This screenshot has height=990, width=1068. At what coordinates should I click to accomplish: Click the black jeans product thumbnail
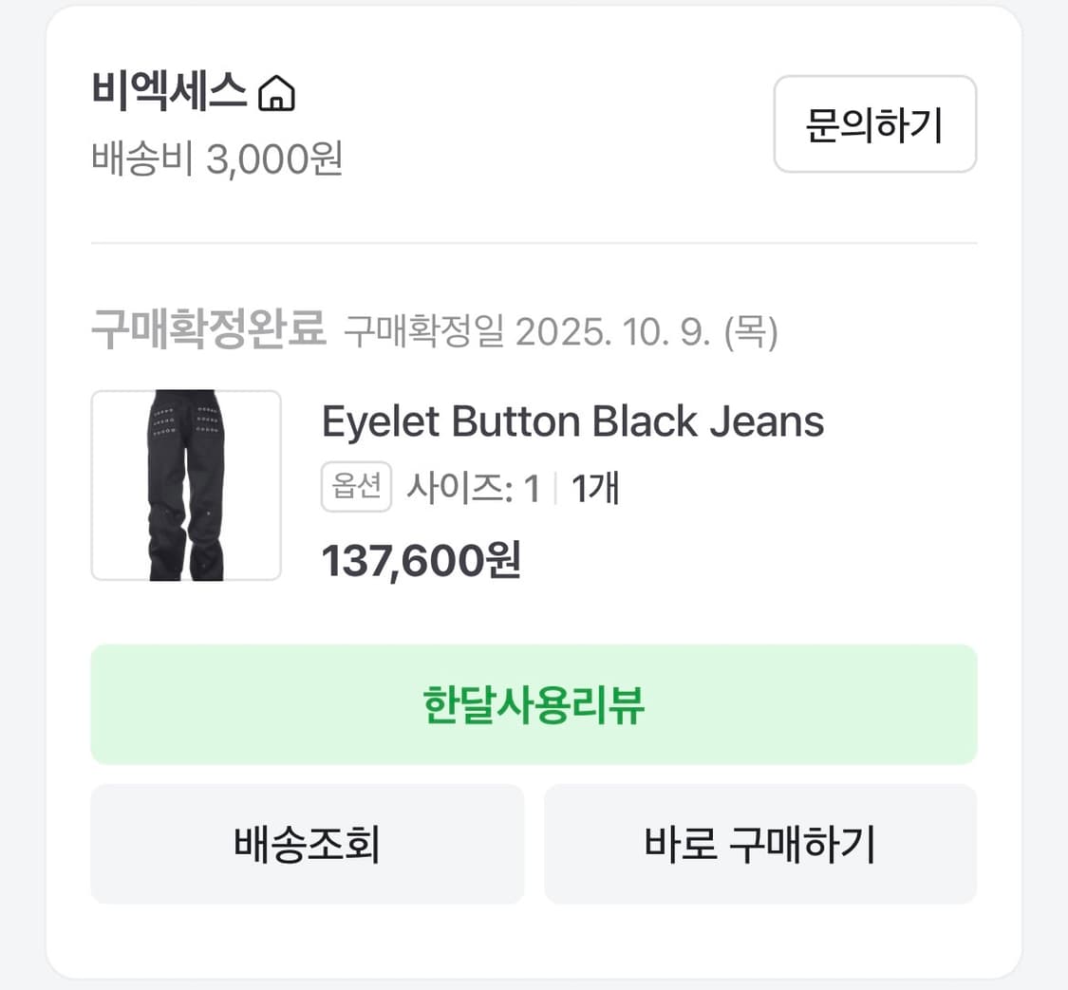(186, 485)
